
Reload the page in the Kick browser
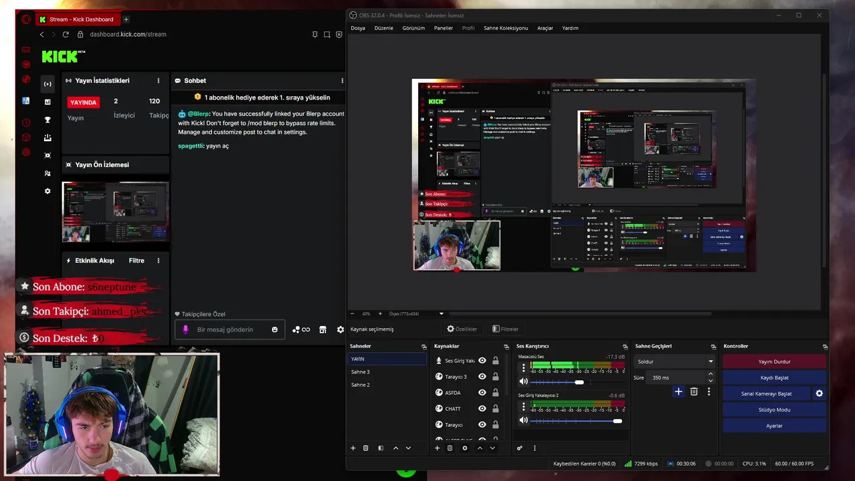pos(65,34)
